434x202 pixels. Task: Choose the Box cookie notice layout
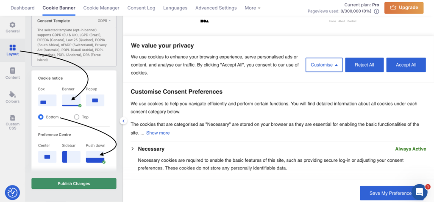[x=47, y=100]
